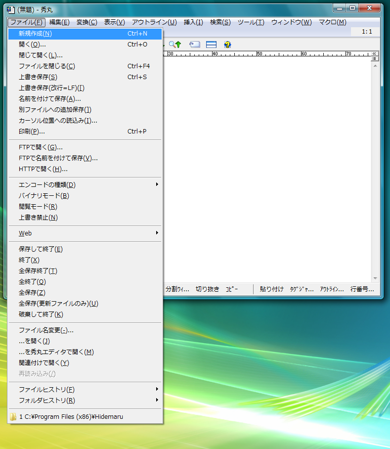390x449 pixels.
Task: Choose 名前を付けて保存(A)... menu entry
Action: (49, 99)
